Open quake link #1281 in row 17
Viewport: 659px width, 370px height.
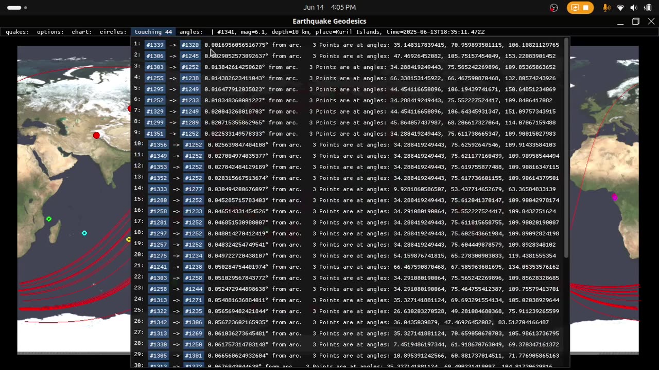pyautogui.click(x=158, y=223)
